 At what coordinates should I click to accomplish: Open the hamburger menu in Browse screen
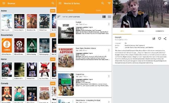[x=4, y=3]
